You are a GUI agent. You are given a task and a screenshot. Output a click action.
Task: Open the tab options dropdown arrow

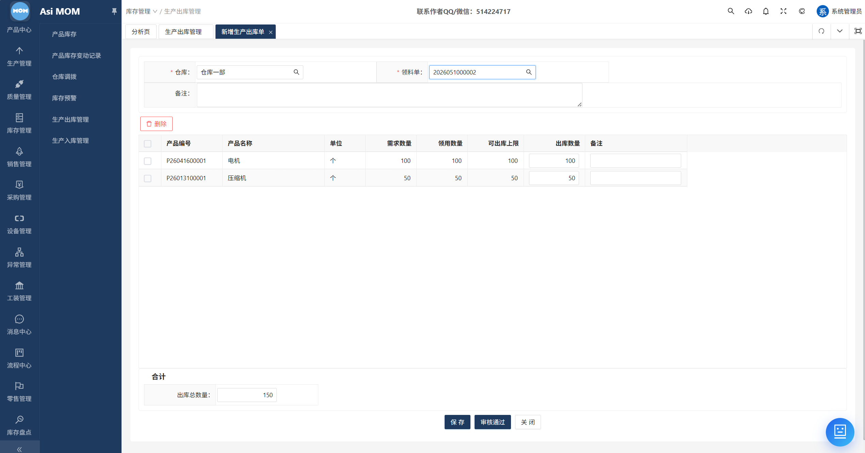(x=839, y=31)
